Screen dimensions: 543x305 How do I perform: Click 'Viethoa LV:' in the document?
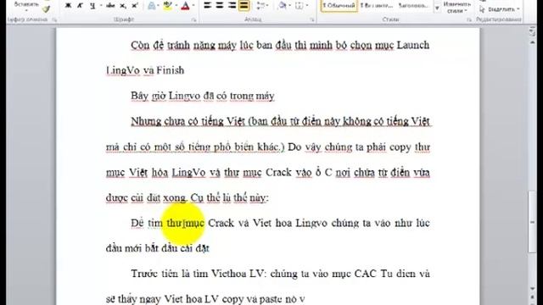(x=238, y=274)
